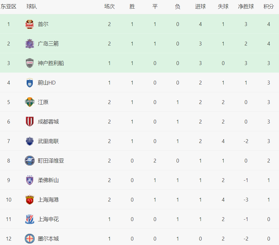
Task: Click the 东亚区 header label
Action: point(8,7)
